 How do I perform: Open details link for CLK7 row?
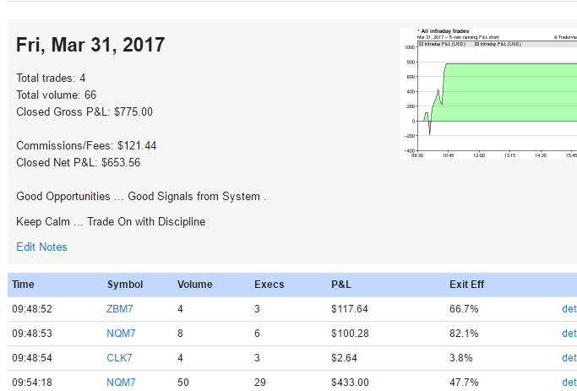point(569,358)
